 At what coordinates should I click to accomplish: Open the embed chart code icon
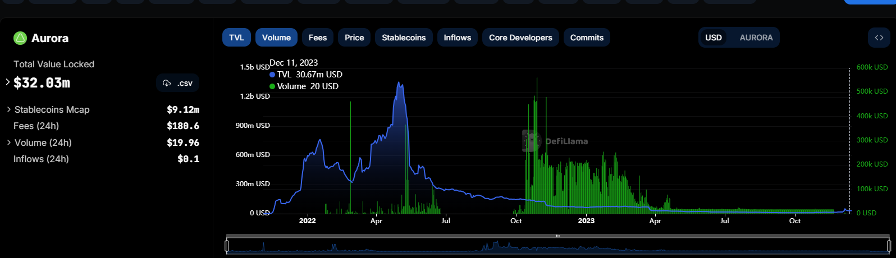click(879, 38)
